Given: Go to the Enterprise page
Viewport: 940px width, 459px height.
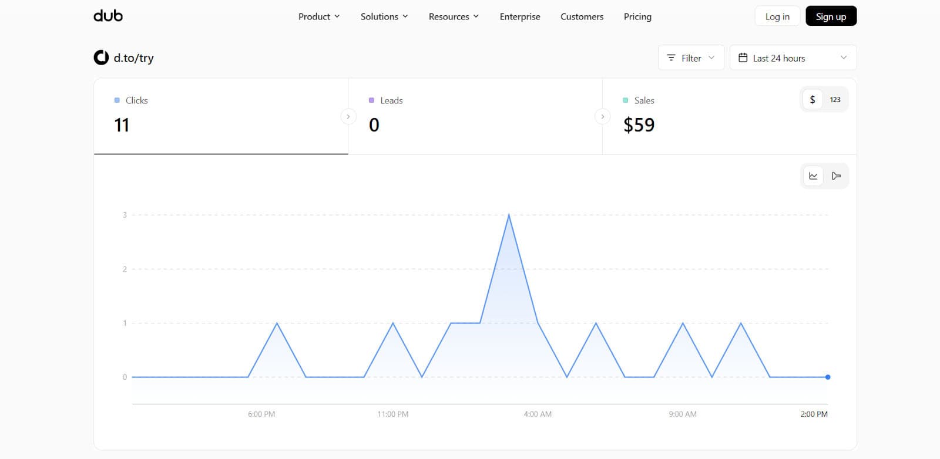Looking at the screenshot, I should tap(520, 16).
